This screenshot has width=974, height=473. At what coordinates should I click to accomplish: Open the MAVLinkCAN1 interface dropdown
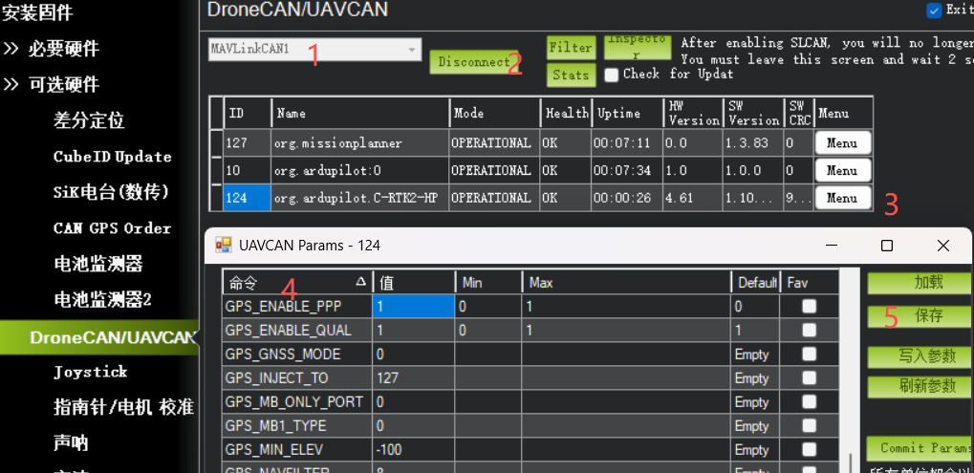coord(314,50)
